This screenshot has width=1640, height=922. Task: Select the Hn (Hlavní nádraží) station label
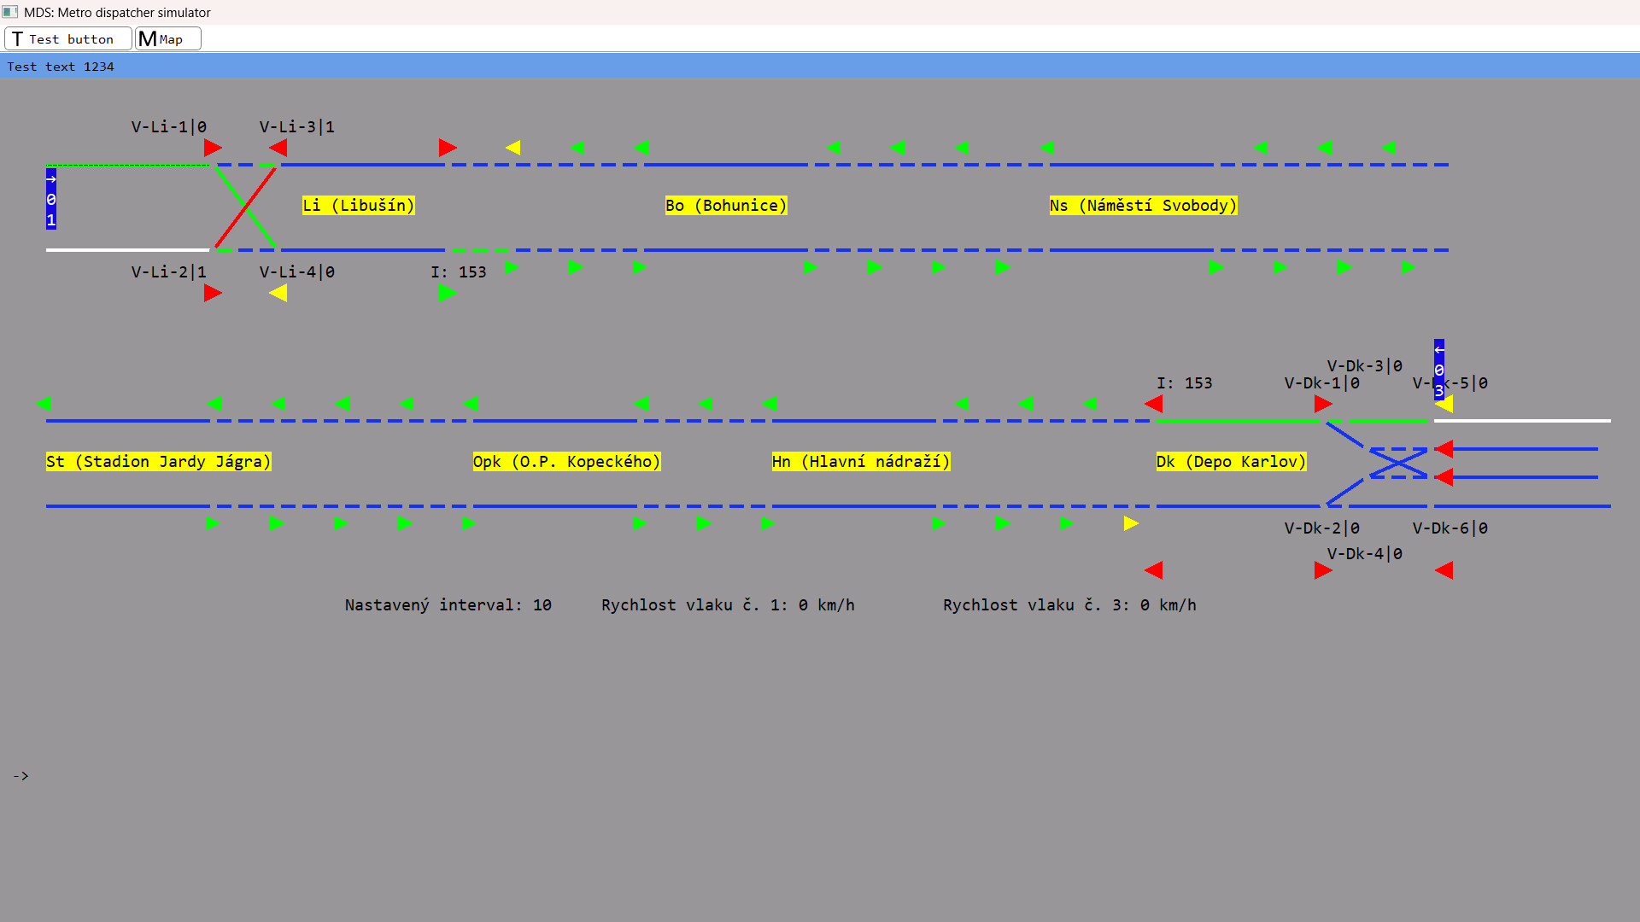860,461
